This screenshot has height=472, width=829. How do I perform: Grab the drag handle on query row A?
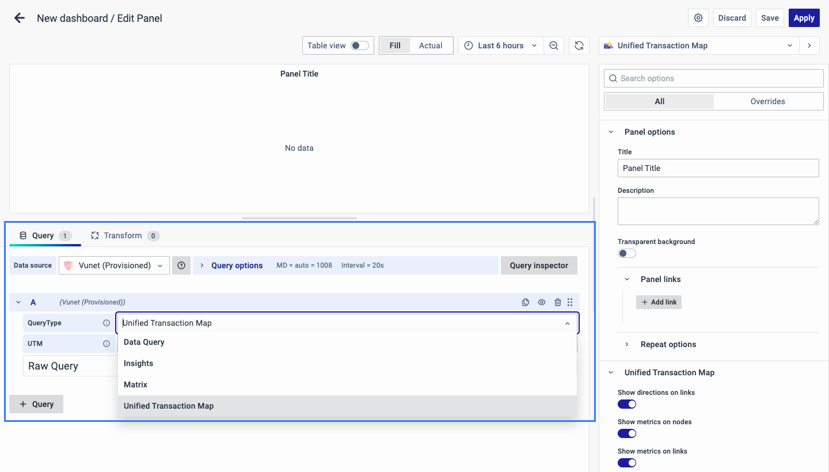tap(570, 302)
